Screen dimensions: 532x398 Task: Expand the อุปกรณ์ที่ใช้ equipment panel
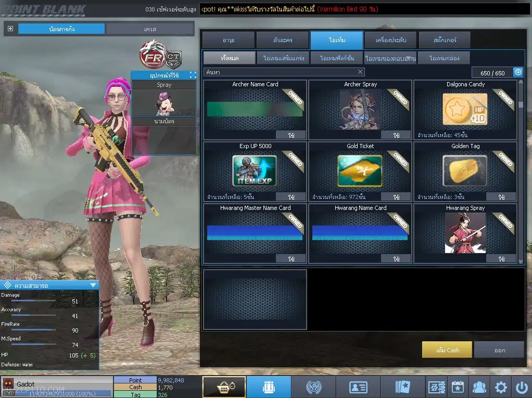tap(193, 75)
